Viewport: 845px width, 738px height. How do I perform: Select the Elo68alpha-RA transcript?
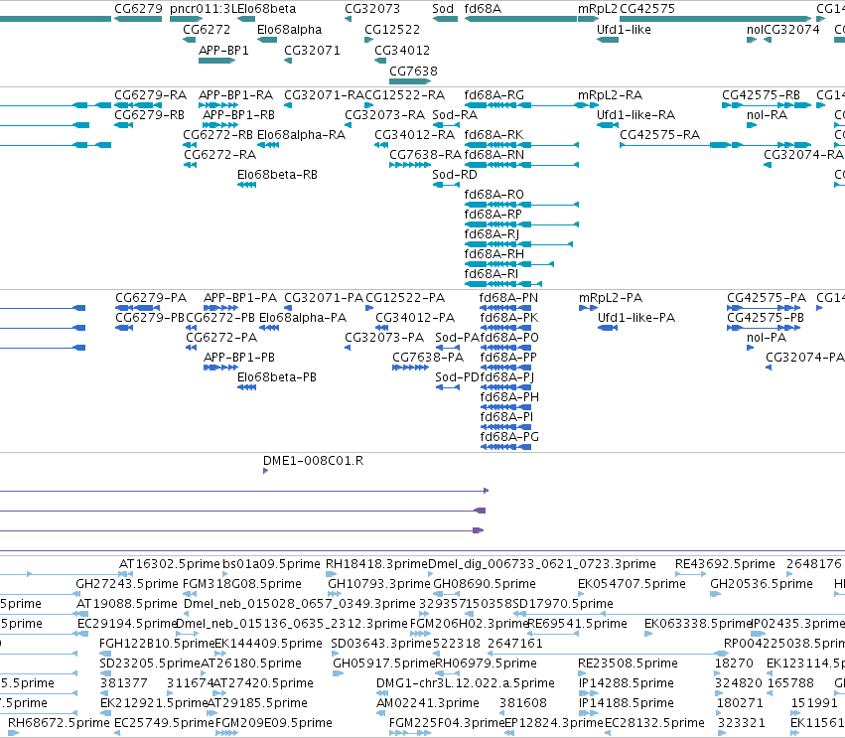[268, 145]
